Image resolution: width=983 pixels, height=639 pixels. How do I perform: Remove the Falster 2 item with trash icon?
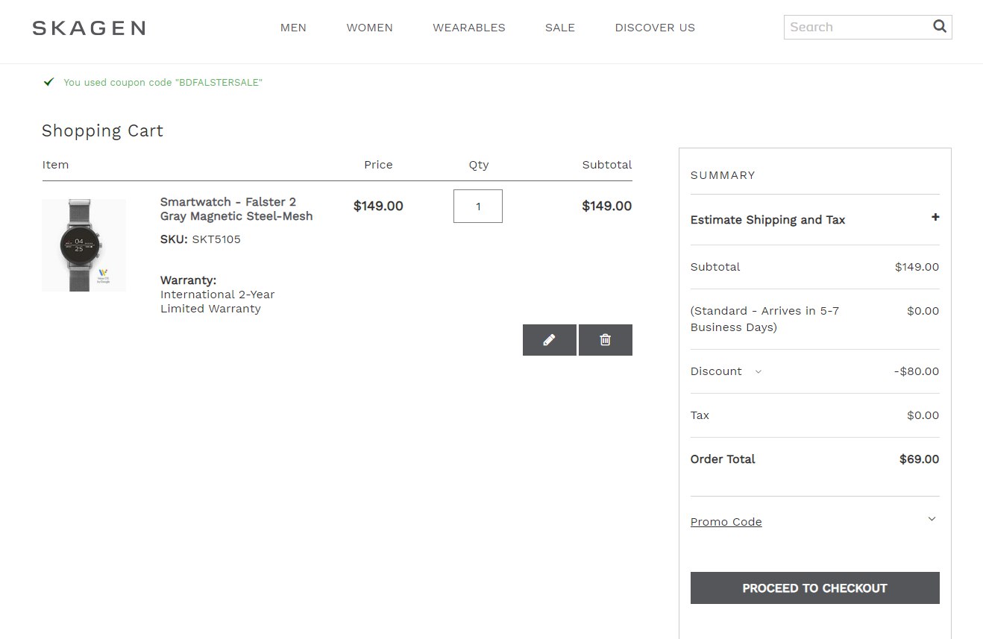tap(606, 340)
